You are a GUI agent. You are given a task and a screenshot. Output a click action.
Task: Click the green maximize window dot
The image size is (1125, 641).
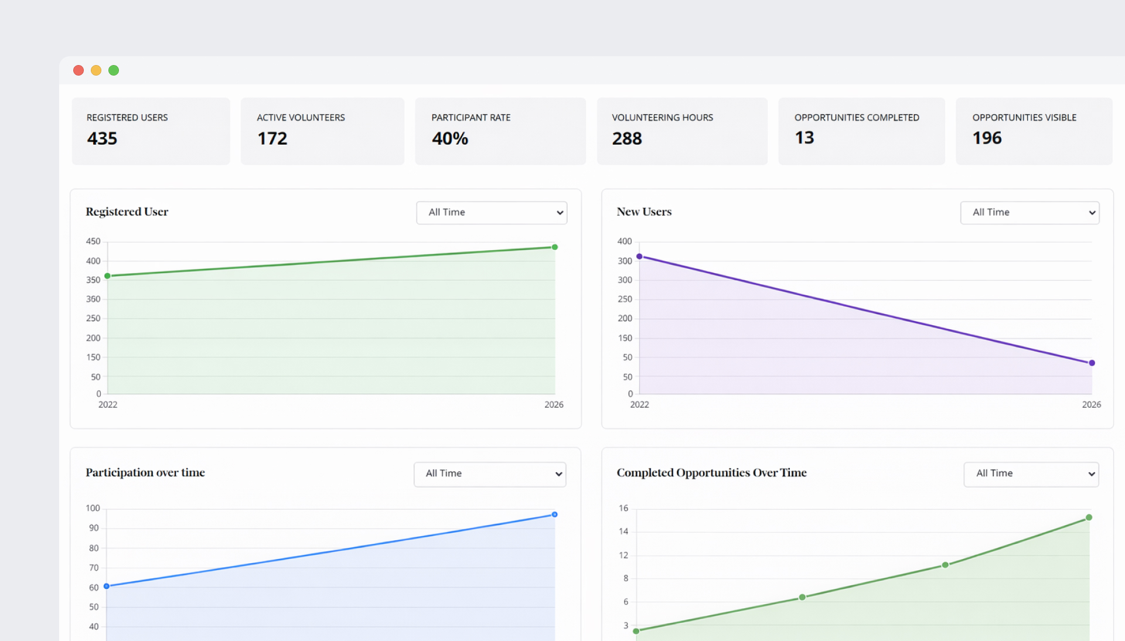[114, 70]
